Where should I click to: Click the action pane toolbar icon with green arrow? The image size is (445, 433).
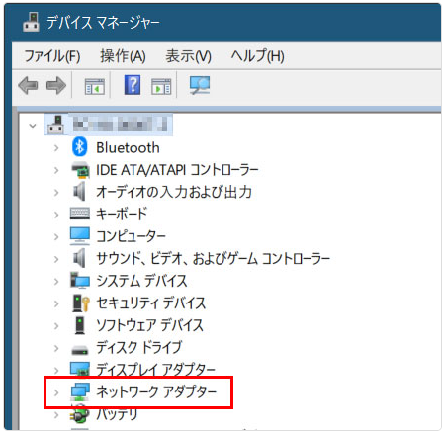(161, 86)
